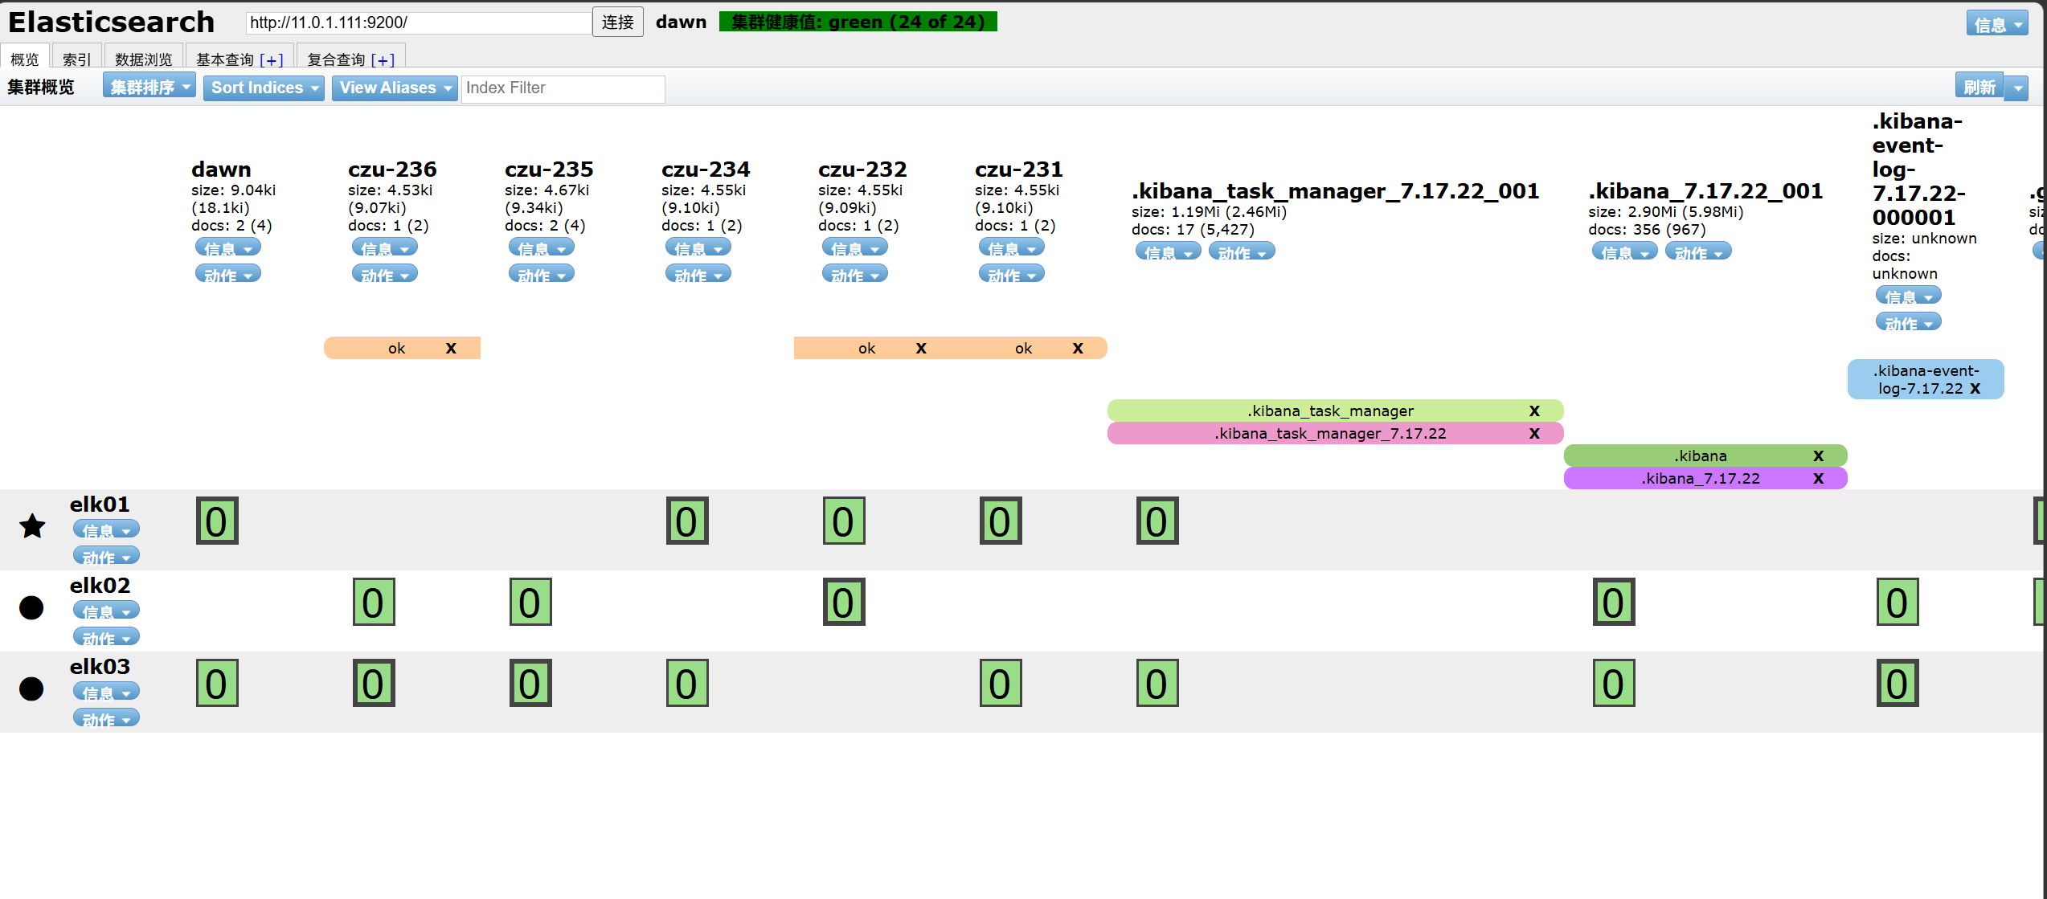Viewport: 2047px width, 899px height.
Task: Open the dawn index 信息 dropdown
Action: [x=227, y=248]
